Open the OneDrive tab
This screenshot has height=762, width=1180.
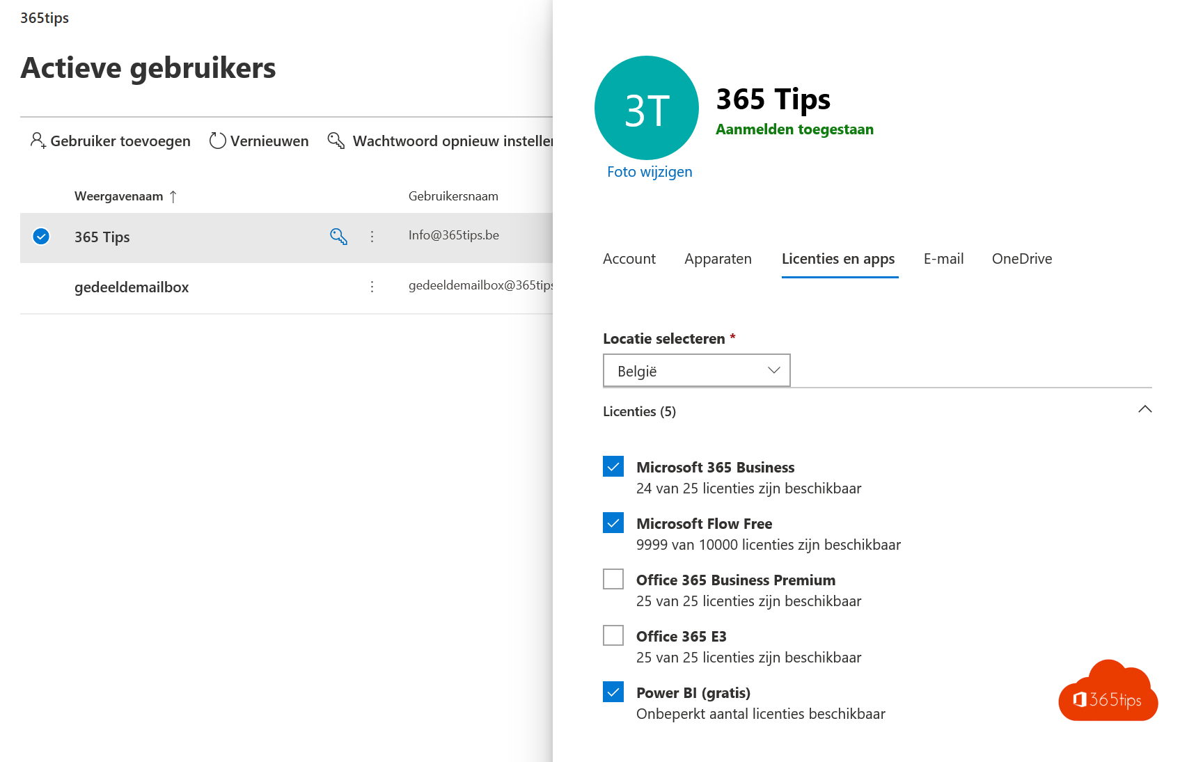tap(1022, 259)
